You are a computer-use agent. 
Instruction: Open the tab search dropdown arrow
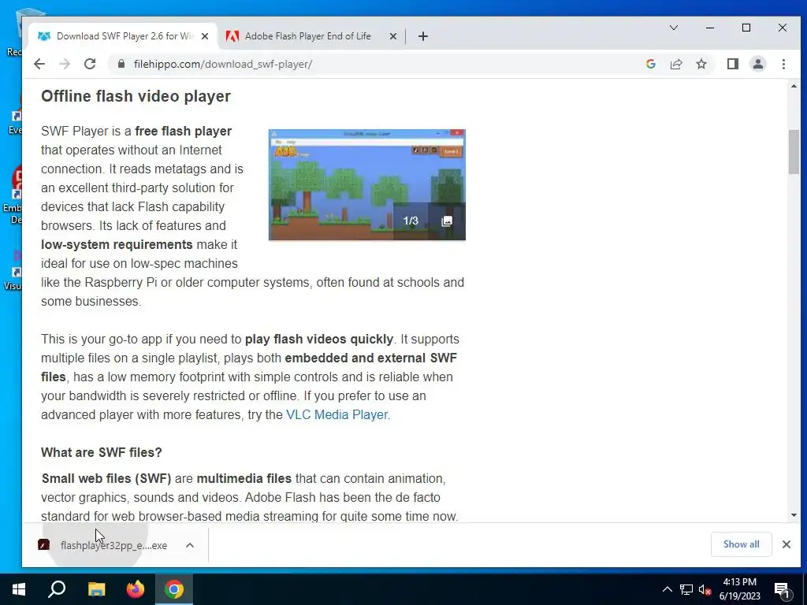(x=673, y=28)
